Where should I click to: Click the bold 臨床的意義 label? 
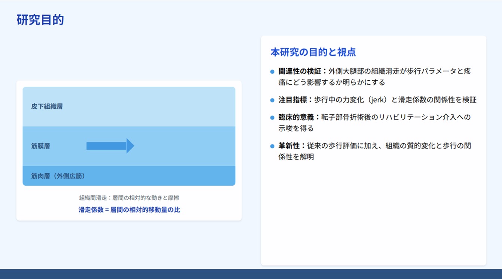coord(296,117)
